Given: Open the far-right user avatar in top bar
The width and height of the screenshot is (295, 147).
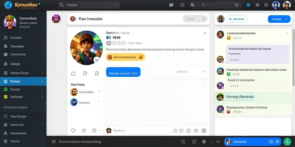Looking at the screenshot, I should [287, 5].
